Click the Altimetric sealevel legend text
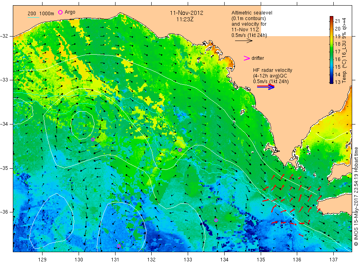361x265 pixels. tap(252, 13)
